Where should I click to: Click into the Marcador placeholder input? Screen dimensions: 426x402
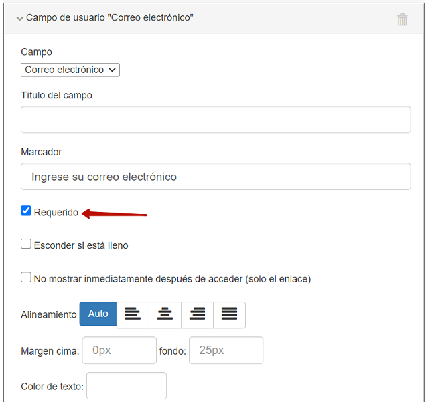216,177
